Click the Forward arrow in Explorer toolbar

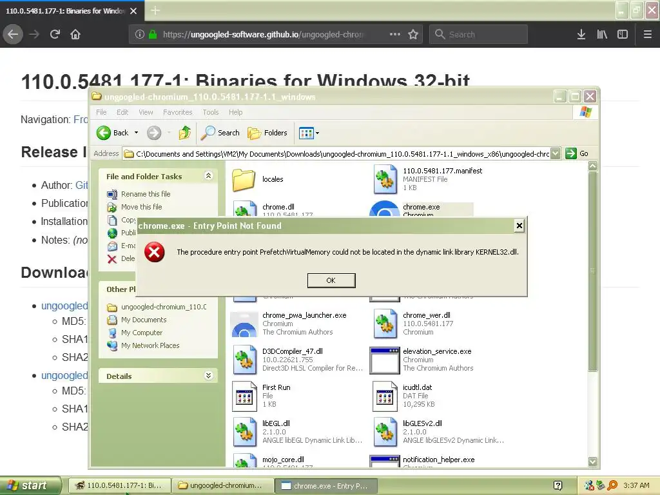click(154, 133)
